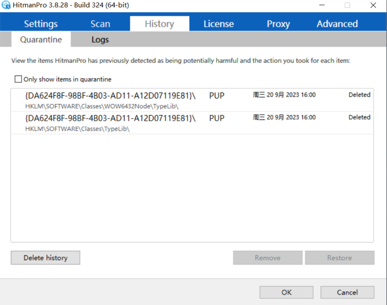Switch to the Advanced tab
387x305 pixels.
coord(337,24)
